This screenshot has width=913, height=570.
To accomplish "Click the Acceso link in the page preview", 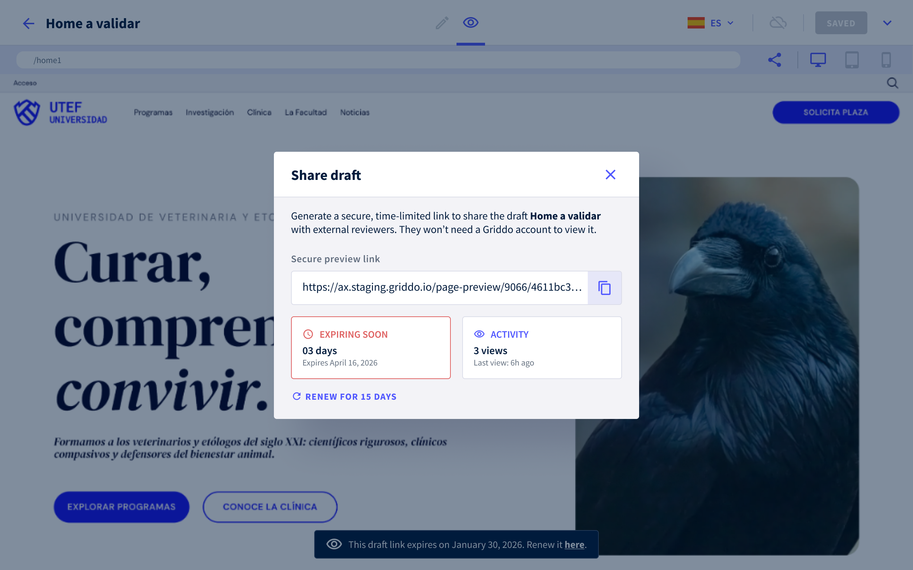I will (25, 83).
